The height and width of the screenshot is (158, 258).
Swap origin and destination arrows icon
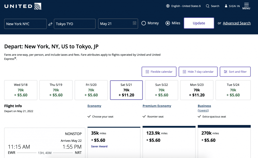tap(50, 24)
